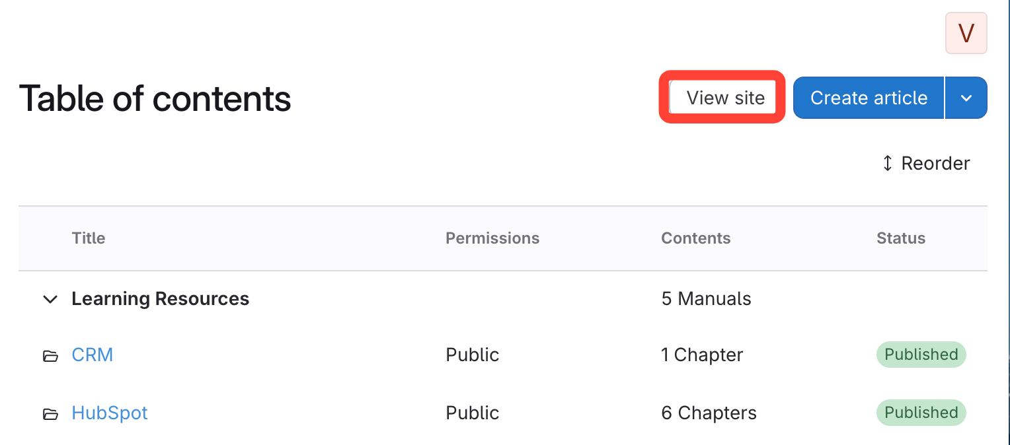Image resolution: width=1010 pixels, height=445 pixels.
Task: Click the Published badge for HubSpot
Action: [921, 413]
